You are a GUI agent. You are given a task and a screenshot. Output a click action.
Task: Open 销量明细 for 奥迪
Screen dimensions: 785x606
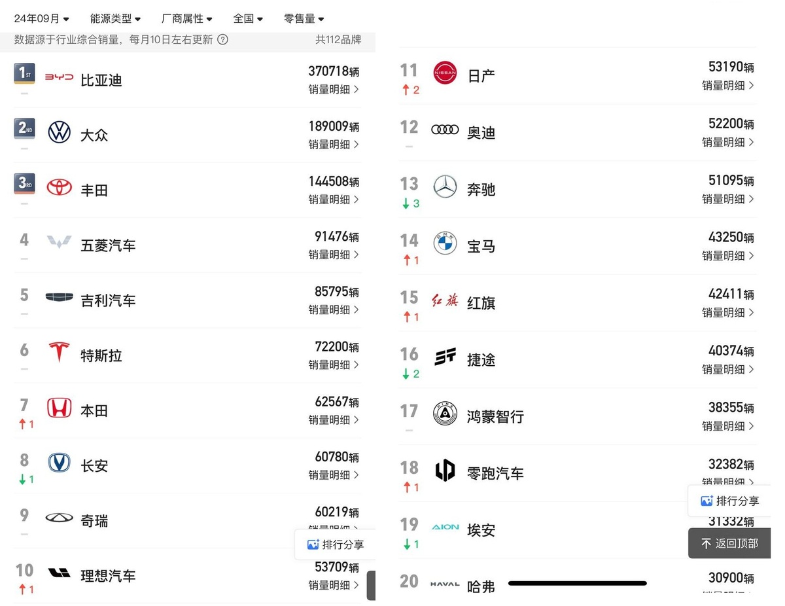(728, 142)
